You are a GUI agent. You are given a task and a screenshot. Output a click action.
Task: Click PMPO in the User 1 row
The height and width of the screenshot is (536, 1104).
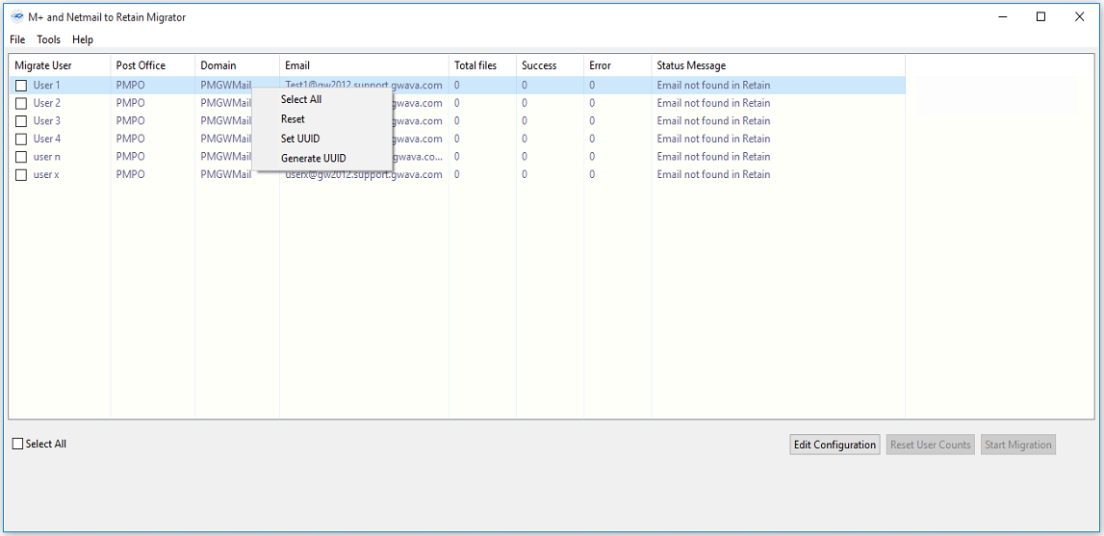click(130, 86)
